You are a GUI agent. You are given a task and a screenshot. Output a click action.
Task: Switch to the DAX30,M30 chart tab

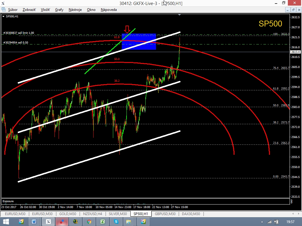pyautogui.click(x=191, y=214)
